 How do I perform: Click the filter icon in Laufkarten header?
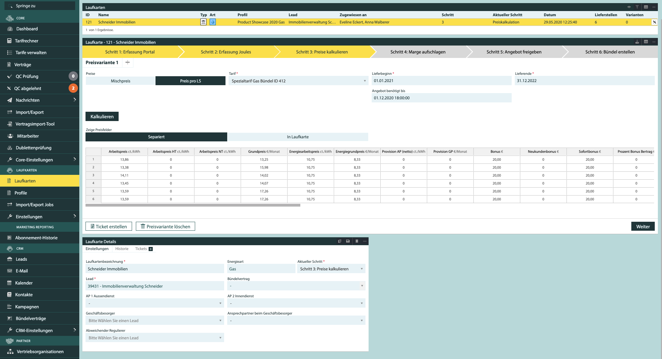click(x=637, y=7)
